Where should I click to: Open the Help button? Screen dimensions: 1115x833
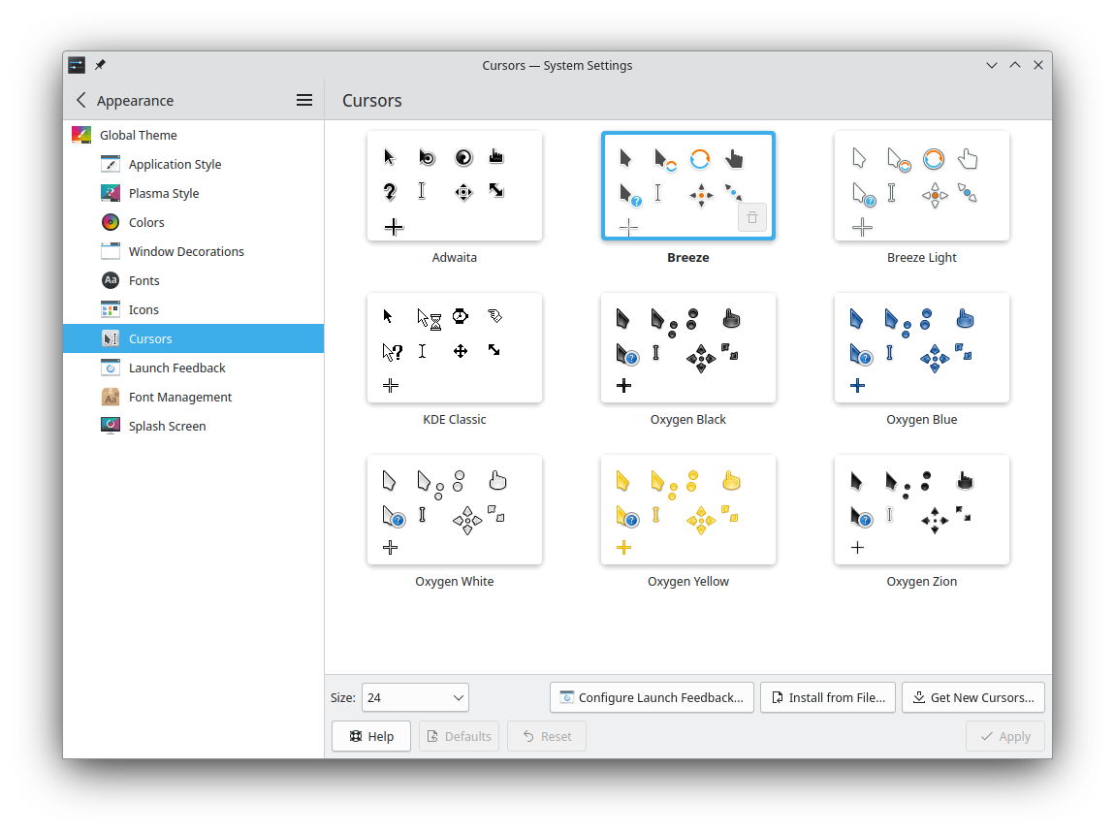[371, 736]
